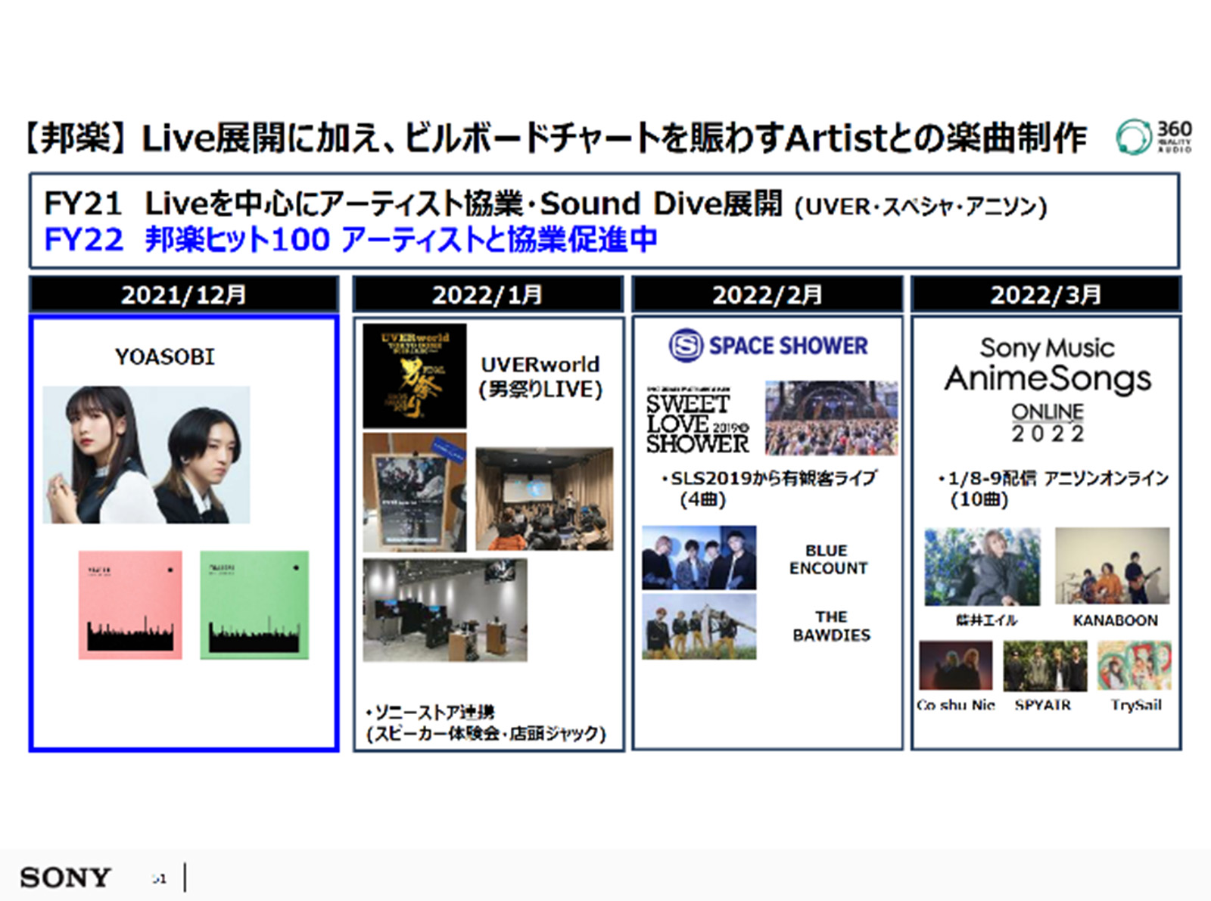Click the UVERworld (男祭りLIVE) label
Screen dimensions: 1211x901
tap(540, 377)
